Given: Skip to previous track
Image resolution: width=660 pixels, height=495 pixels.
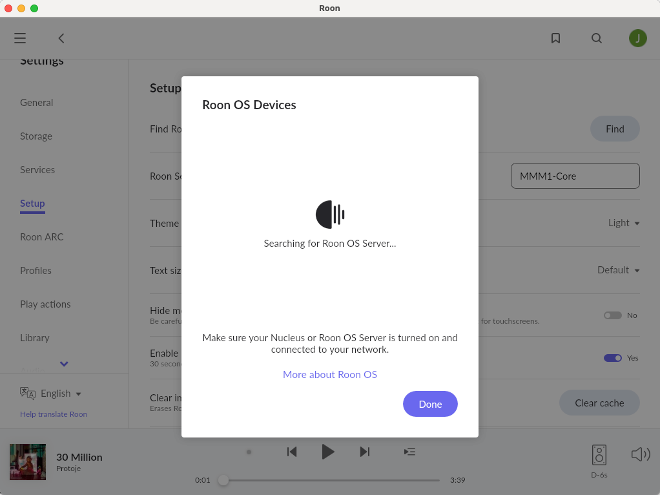Looking at the screenshot, I should (x=292, y=452).
